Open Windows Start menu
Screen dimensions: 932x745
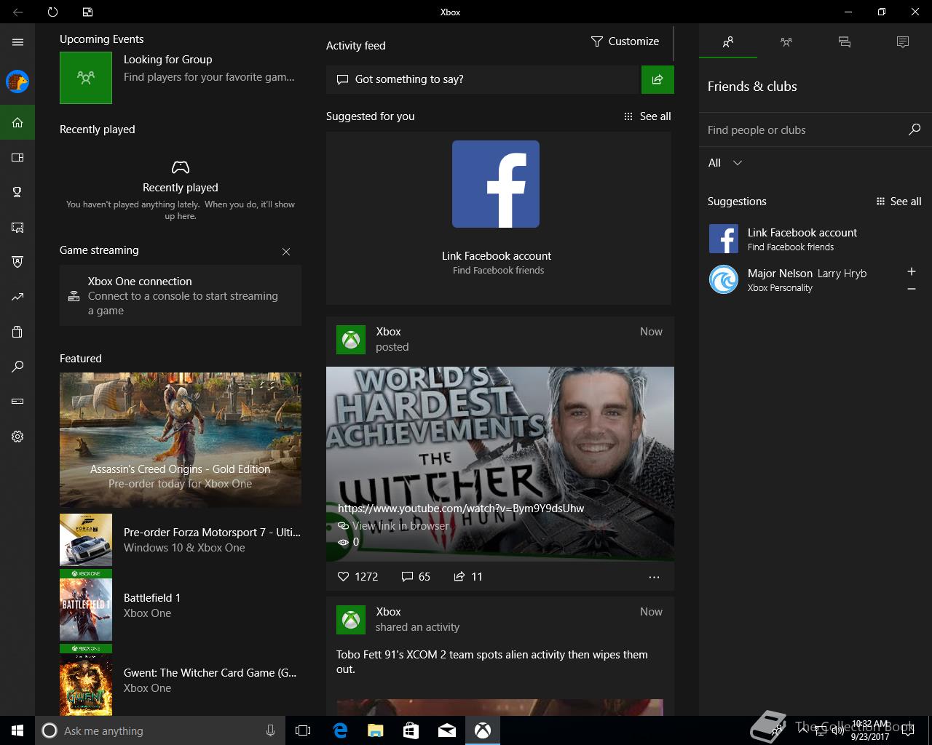(17, 730)
